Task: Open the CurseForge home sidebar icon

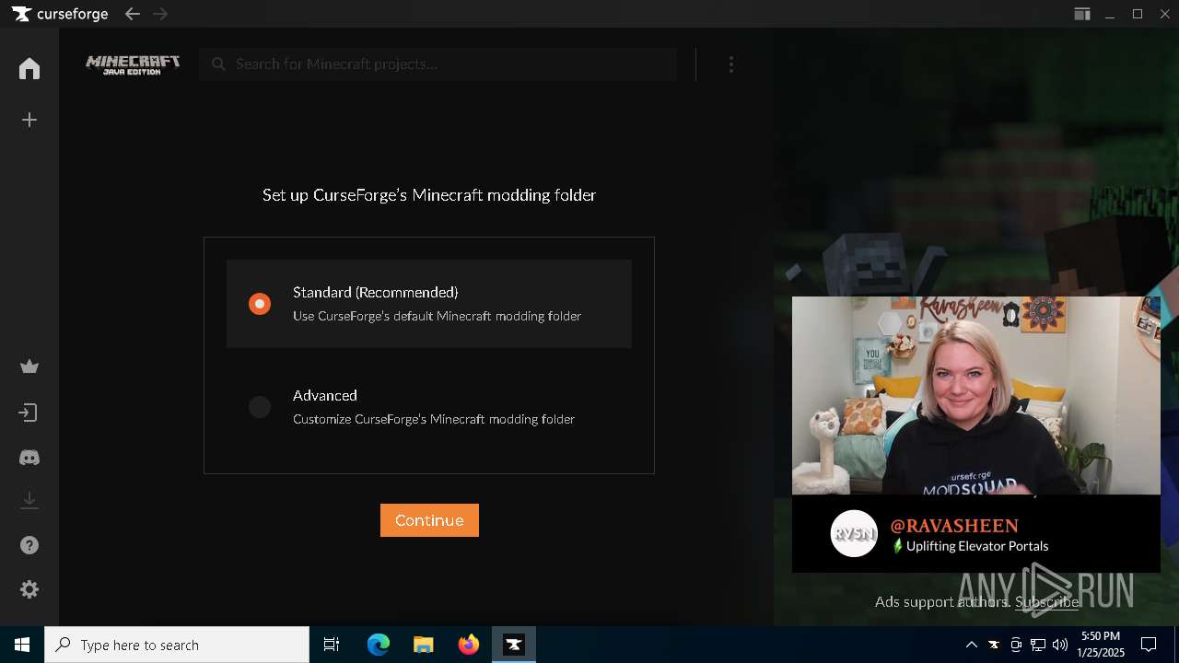Action: point(29,68)
